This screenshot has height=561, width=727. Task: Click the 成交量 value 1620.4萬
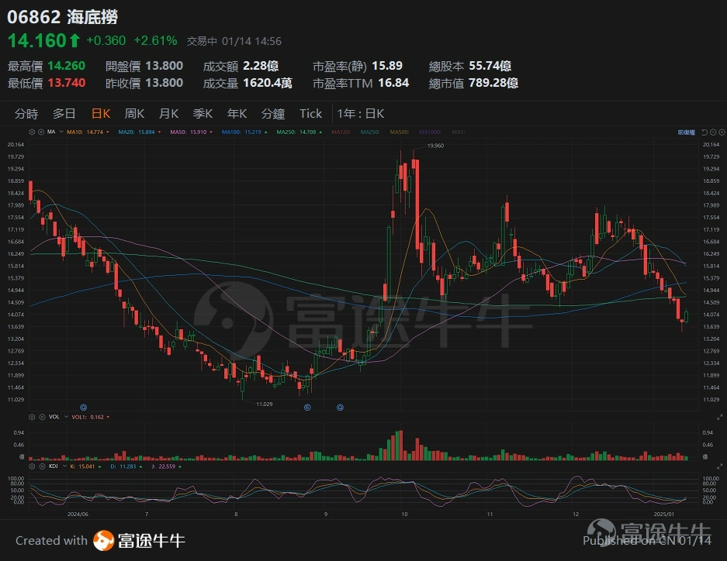[x=268, y=83]
